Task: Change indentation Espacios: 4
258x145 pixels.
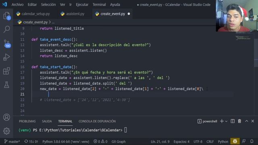Action: tap(181, 141)
